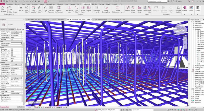204x111 pixels.
Task: Select the Rebar Coupler tool
Action: pyautogui.click(x=12, y=12)
